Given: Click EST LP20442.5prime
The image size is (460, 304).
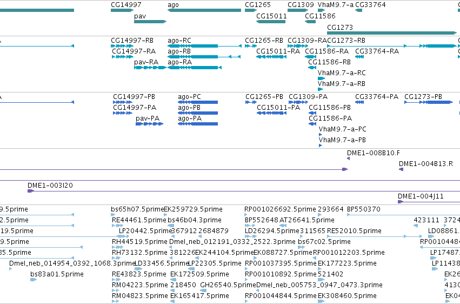Looking at the screenshot, I should pyautogui.click(x=145, y=231).
